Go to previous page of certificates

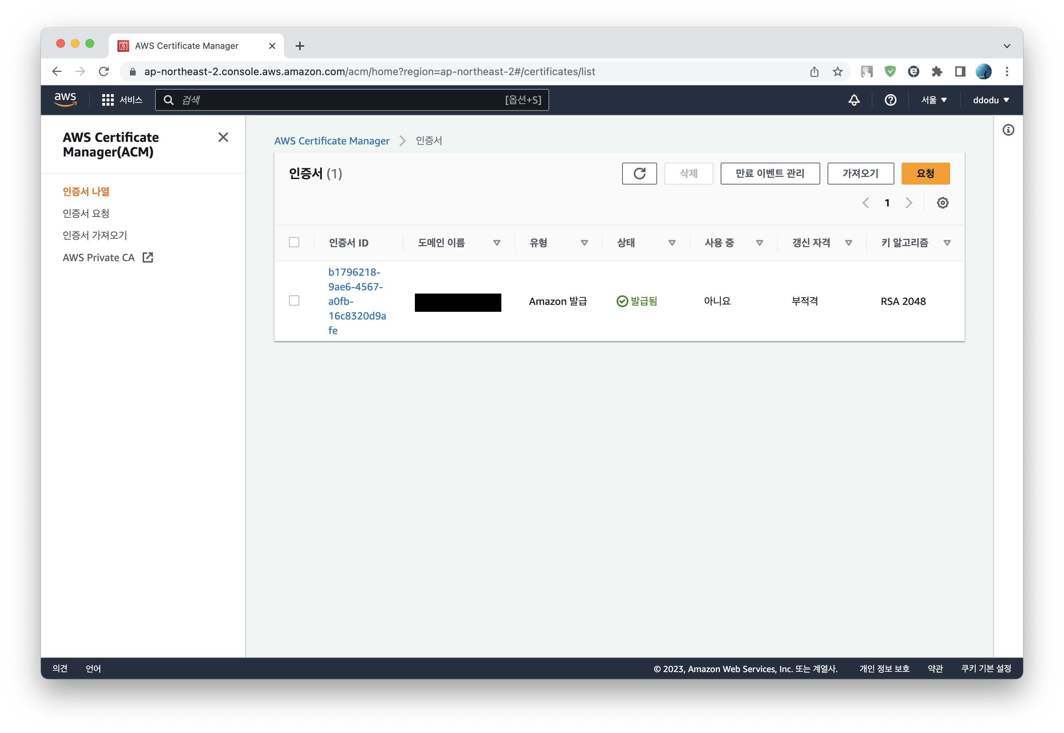[x=866, y=203]
